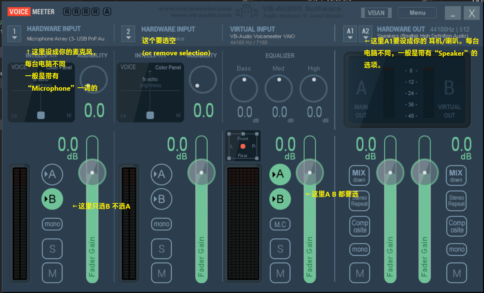Open the A2 hardware out dropdown
The image size is (484, 293).
365,33
